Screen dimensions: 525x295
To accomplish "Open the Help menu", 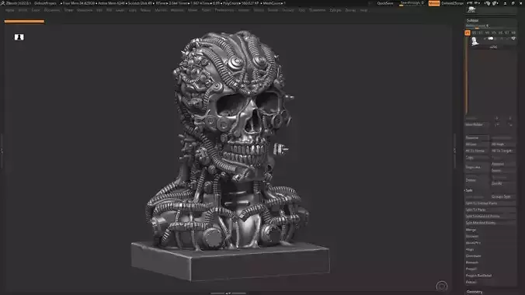I will pyautogui.click(x=363, y=10).
